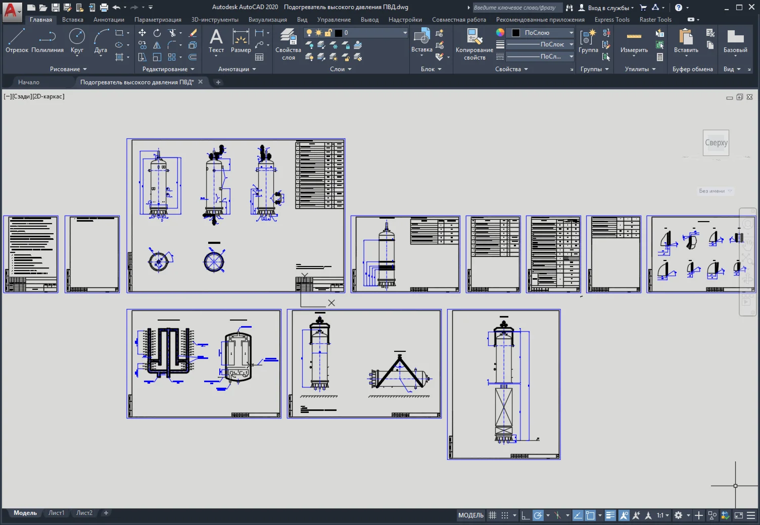Select the Полилиния polyline tool

[47, 40]
